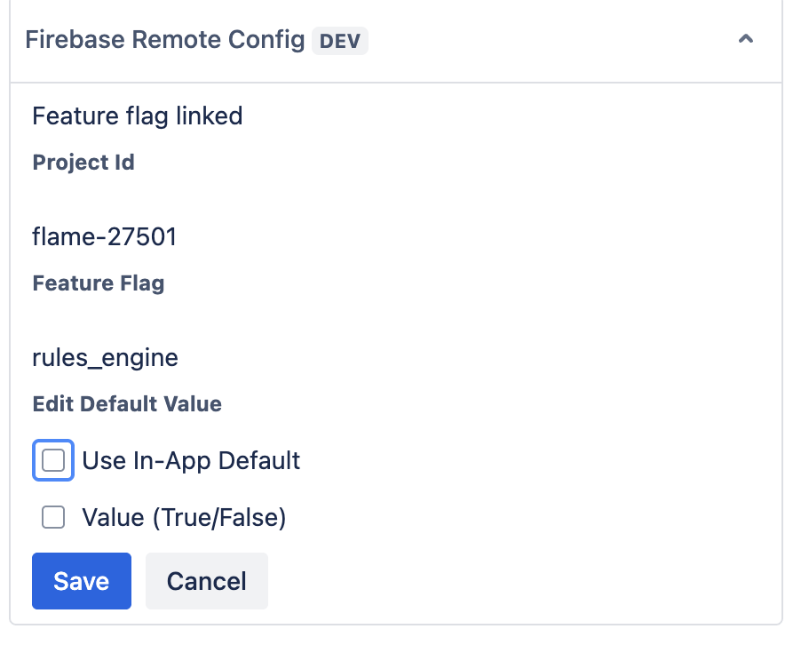The width and height of the screenshot is (801, 645).
Task: Click the 'Feature flag linked' status text
Action: click(x=137, y=115)
